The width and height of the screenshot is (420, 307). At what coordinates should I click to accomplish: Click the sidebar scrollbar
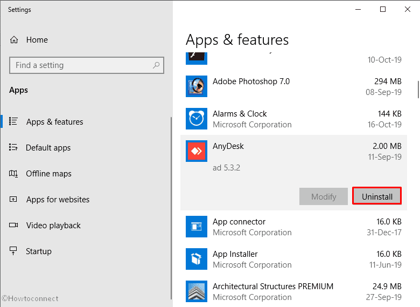tap(171, 208)
